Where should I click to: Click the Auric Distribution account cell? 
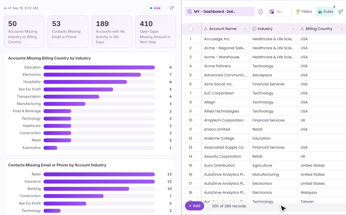225,165
